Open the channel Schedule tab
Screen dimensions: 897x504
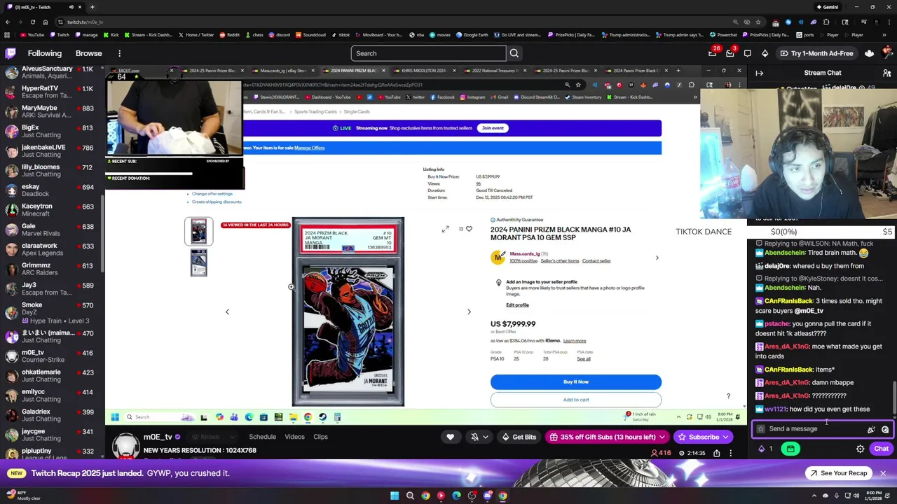coord(263,437)
